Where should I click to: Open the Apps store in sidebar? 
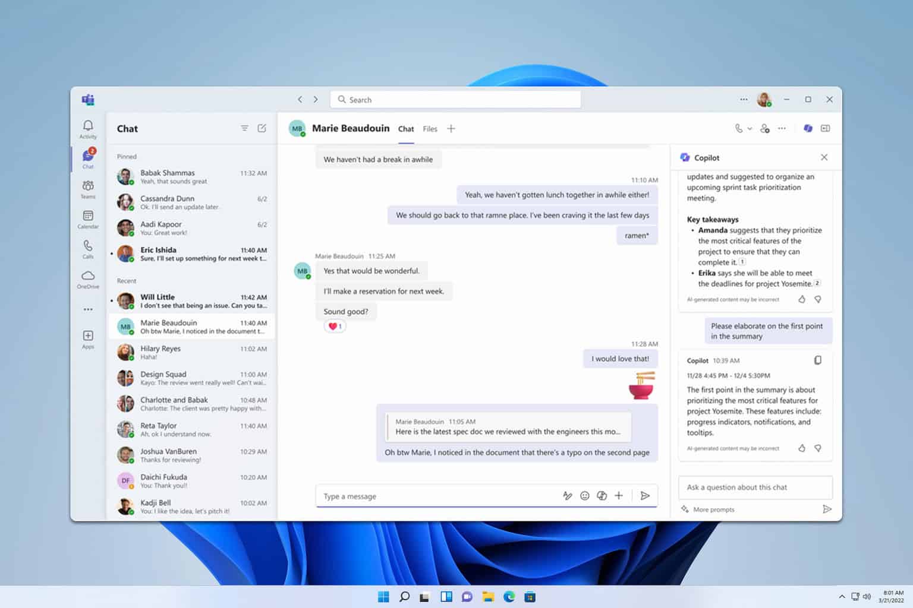pyautogui.click(x=88, y=339)
